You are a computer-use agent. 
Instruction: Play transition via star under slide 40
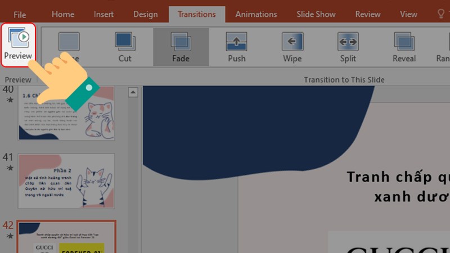(x=9, y=100)
